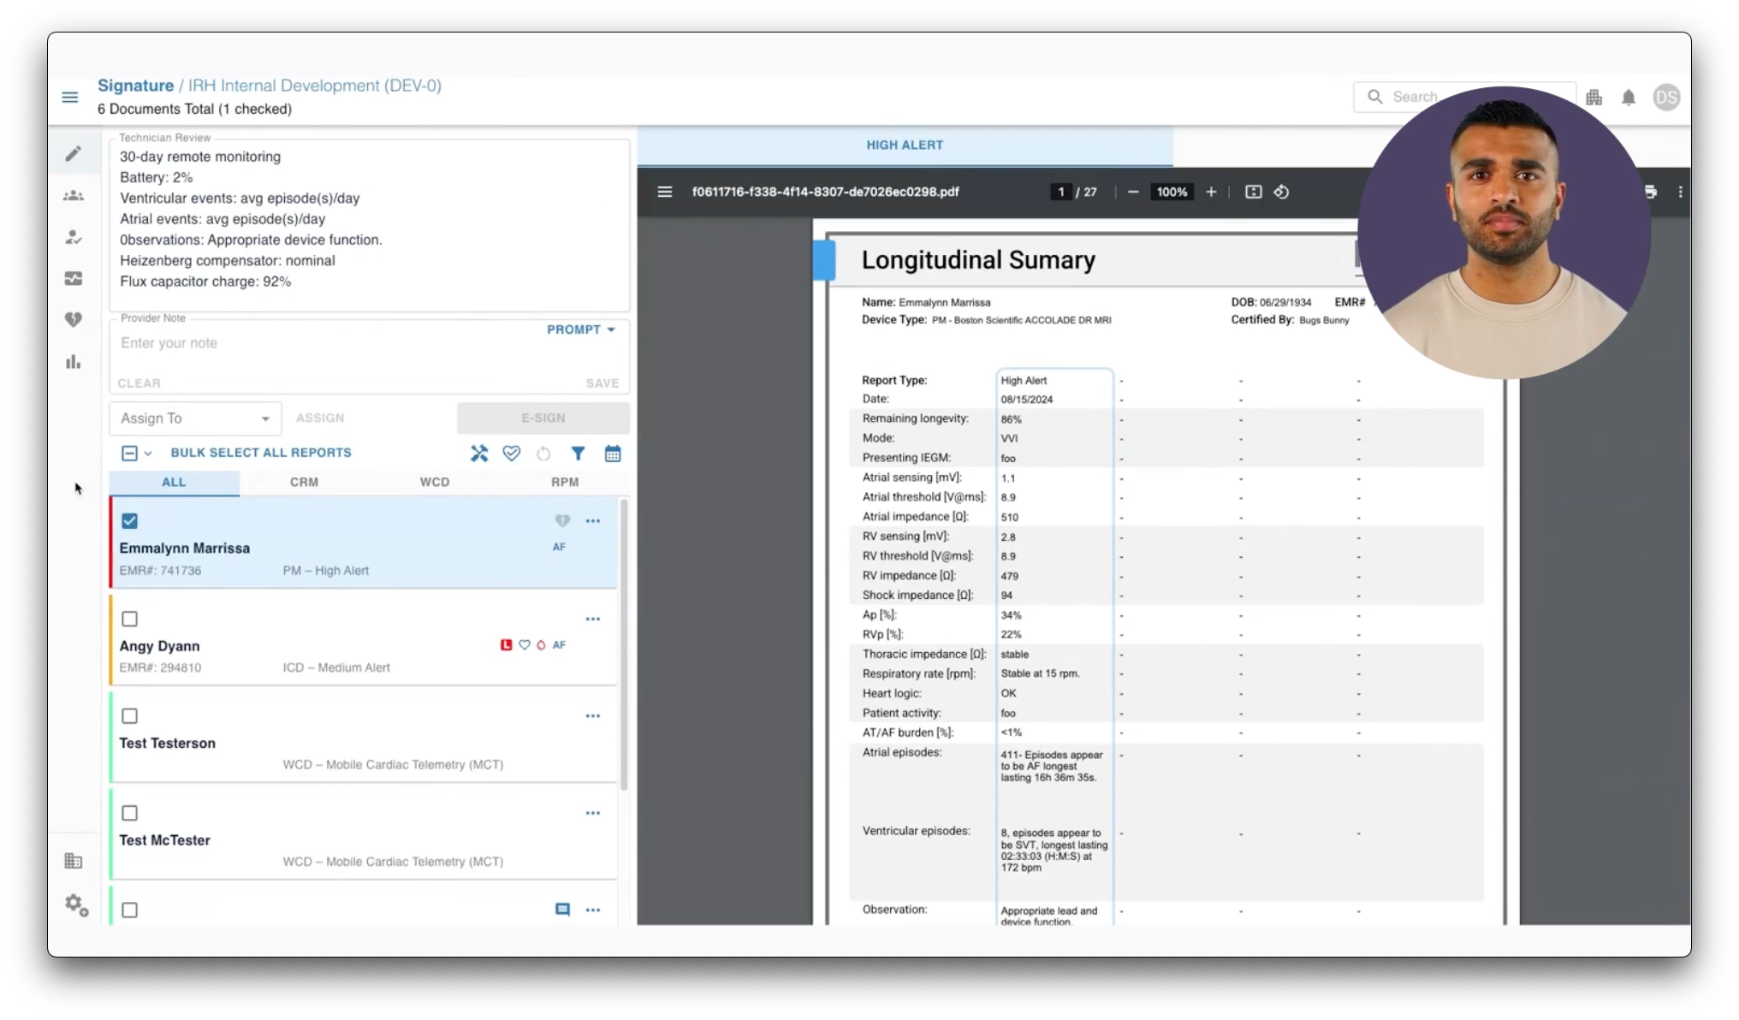The height and width of the screenshot is (1020, 1739).
Task: Expand the PROMPT dropdown
Action: [x=581, y=329]
